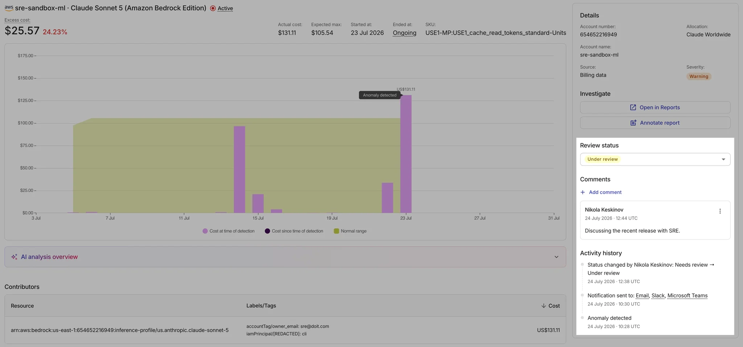
Task: Click the Review status dropdown arrow
Action: pyautogui.click(x=723, y=159)
